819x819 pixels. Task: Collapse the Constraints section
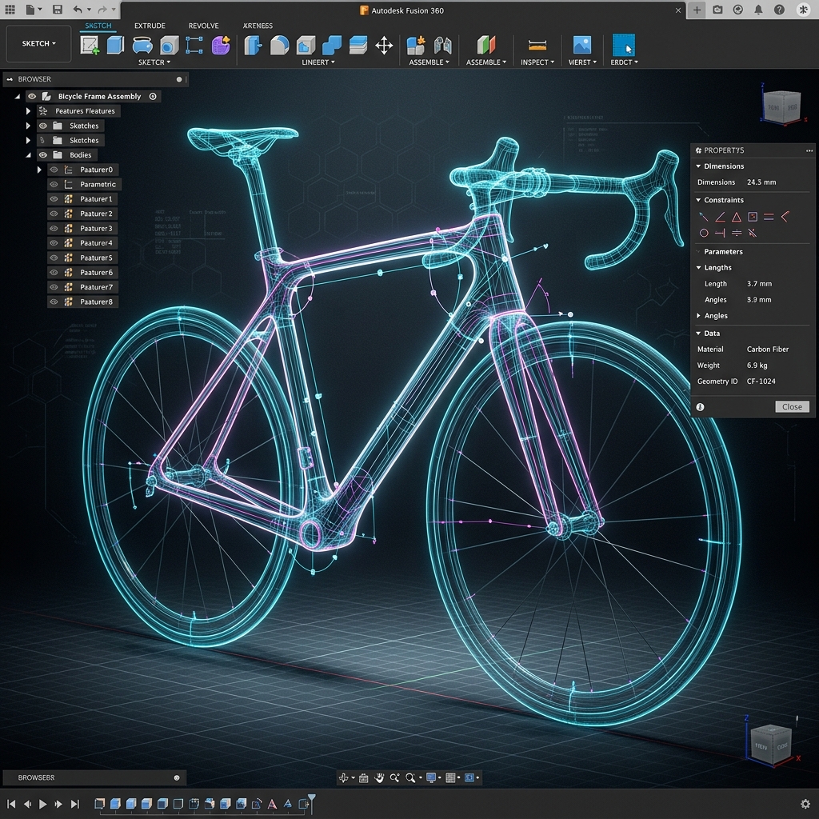[x=698, y=200]
